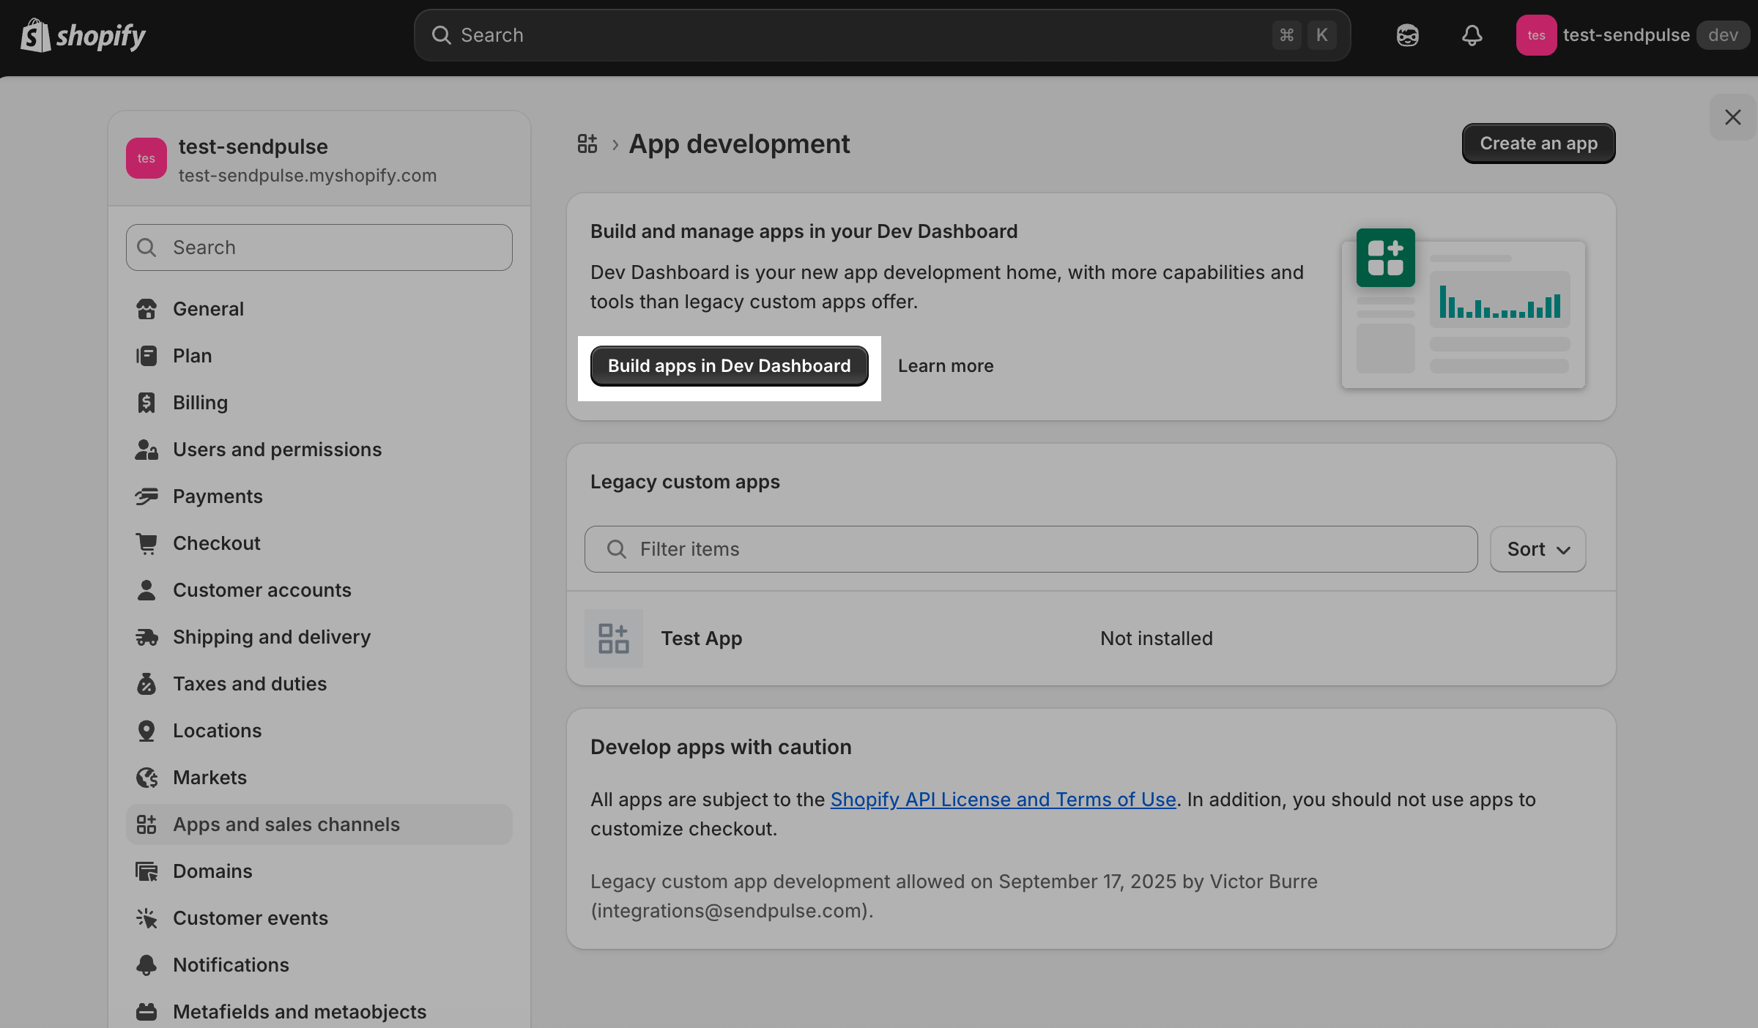
Task: Open notifications bell icon
Action: [1472, 35]
